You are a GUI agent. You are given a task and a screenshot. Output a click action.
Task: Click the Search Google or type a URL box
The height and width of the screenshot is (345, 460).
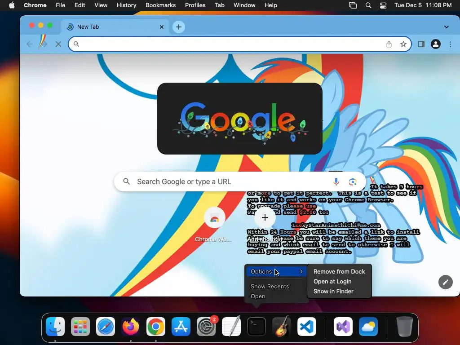[240, 181]
